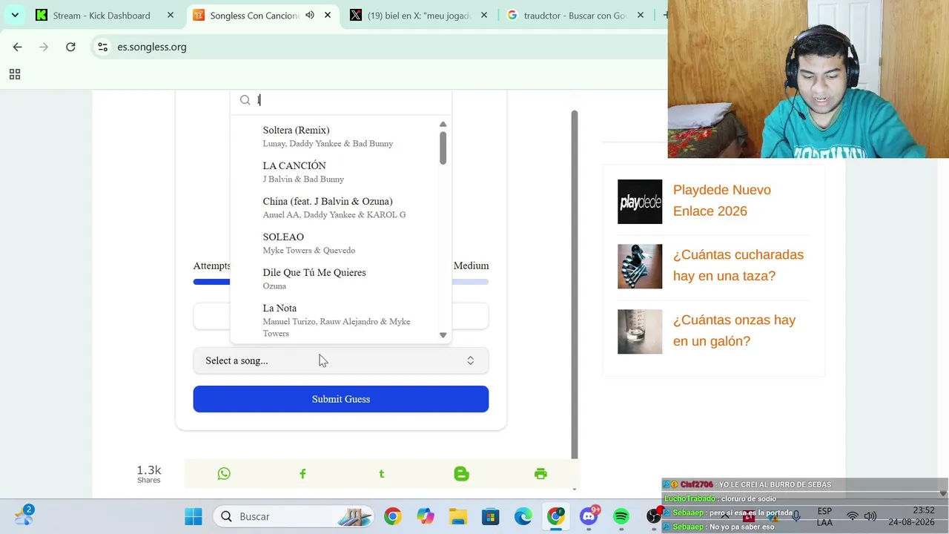Viewport: 949px width, 534px height.
Task: Open the system volume control
Action: (870, 516)
